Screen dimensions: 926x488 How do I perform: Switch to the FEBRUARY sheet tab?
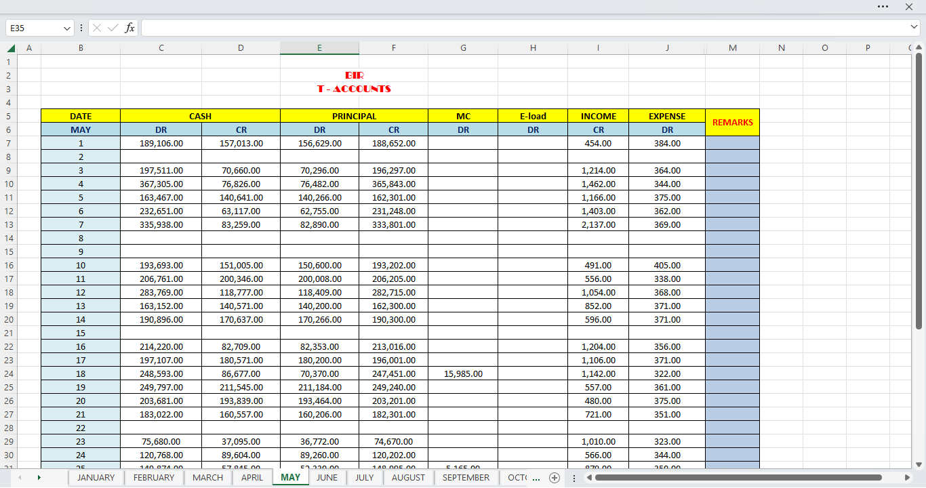(154, 478)
